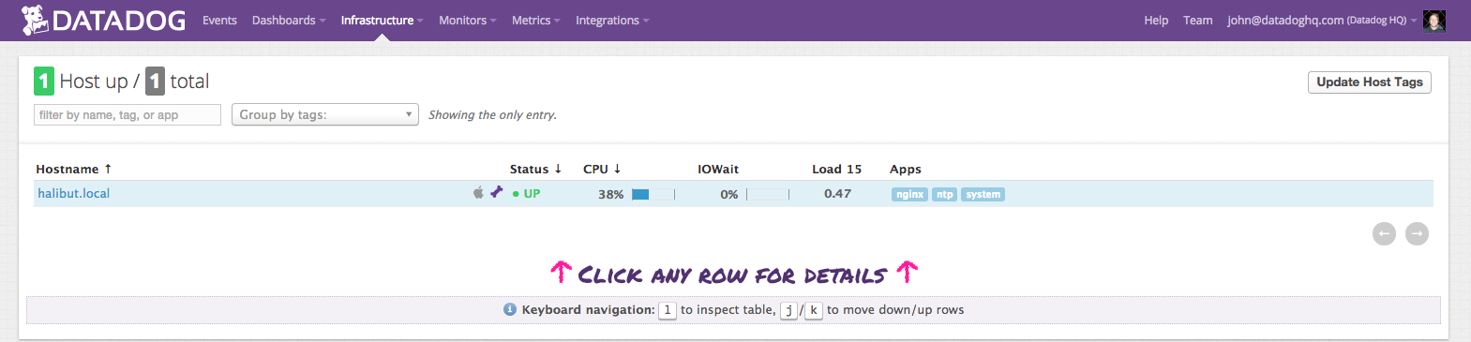Click the Update Host Tags button
This screenshot has width=1471, height=342.
(1369, 82)
